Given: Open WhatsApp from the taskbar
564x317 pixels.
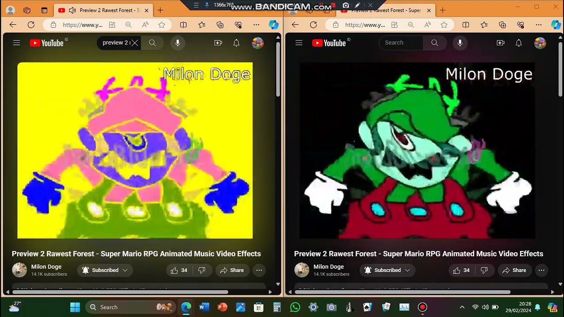Looking at the screenshot, I should tap(295, 307).
